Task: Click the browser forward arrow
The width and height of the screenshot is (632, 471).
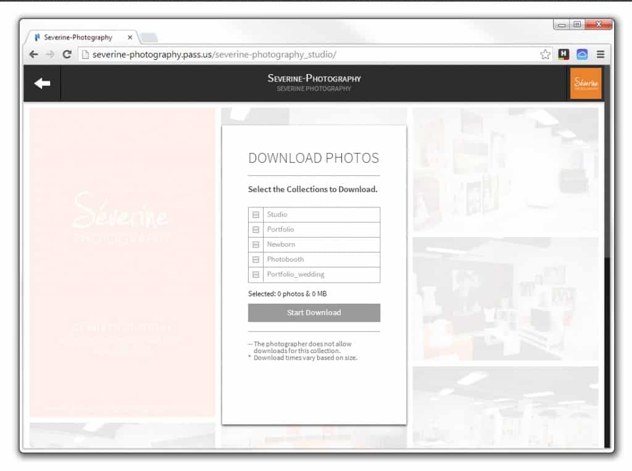Action: click(x=50, y=54)
